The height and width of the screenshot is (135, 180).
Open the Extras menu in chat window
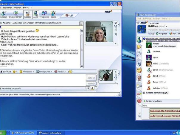click(x=26, y=7)
